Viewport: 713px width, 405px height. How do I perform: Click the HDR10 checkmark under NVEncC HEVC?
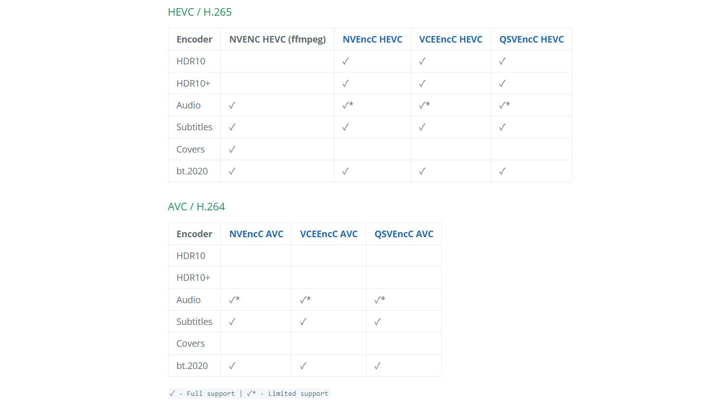[x=346, y=61]
